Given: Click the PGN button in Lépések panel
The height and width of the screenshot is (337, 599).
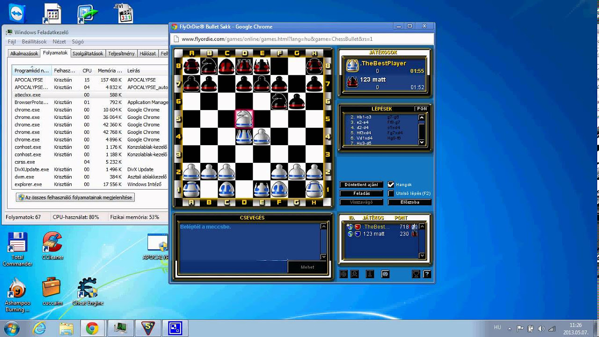Looking at the screenshot, I should (x=421, y=109).
